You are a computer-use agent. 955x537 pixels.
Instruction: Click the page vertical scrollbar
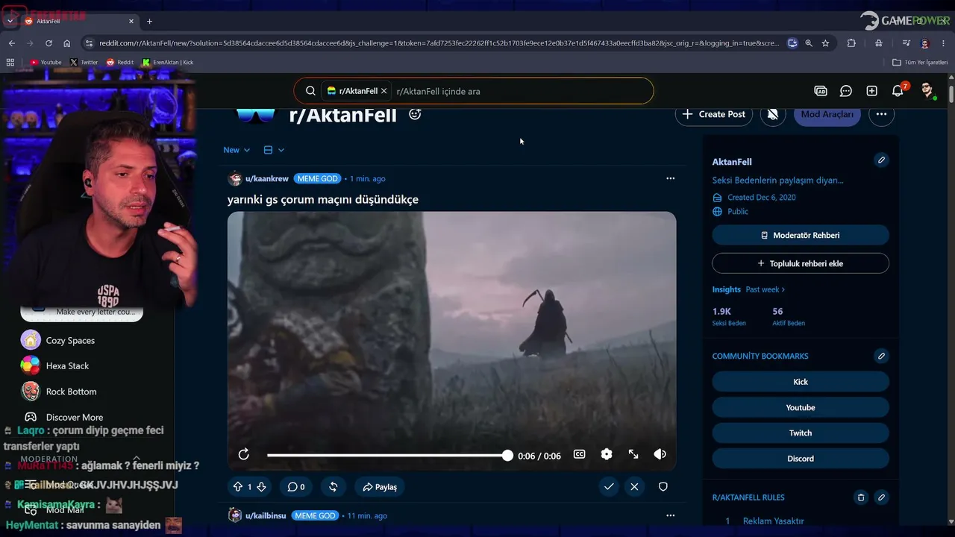(x=951, y=95)
